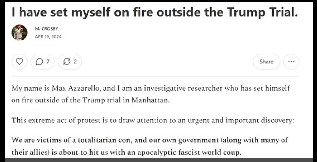Image resolution: width=317 pixels, height=162 pixels.
Task: Click the comment count number 7
Action: [x=48, y=62]
